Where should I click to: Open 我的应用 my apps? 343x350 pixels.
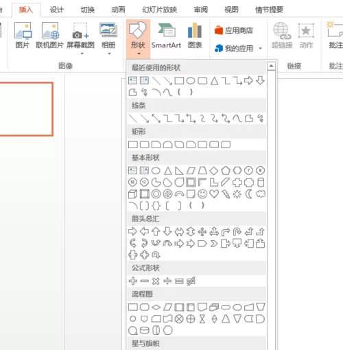click(234, 48)
